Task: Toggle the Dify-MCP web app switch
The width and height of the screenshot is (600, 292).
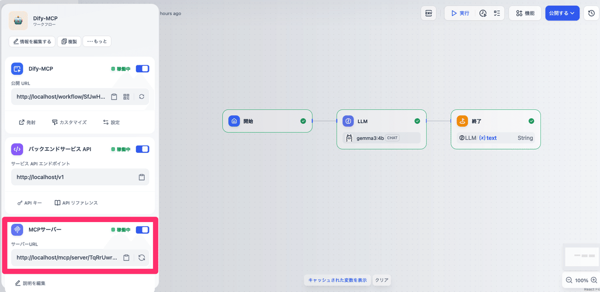Action: click(x=142, y=69)
